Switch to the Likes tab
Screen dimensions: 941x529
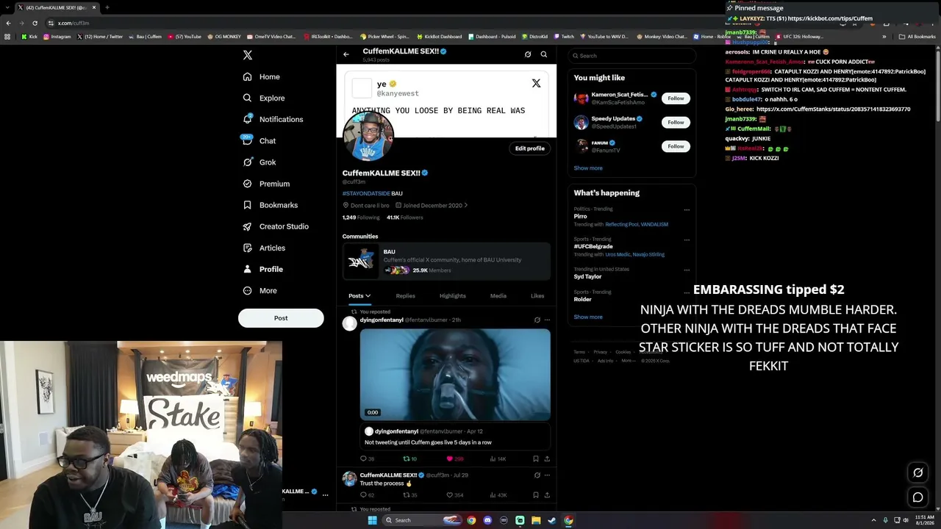coord(537,296)
